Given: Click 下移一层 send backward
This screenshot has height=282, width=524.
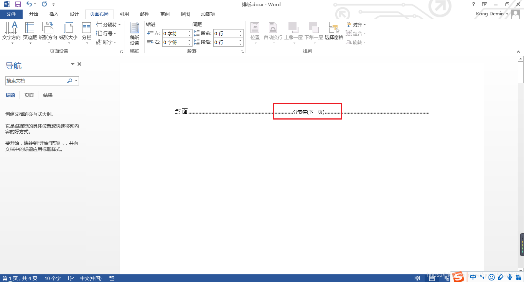Looking at the screenshot, I should tap(314, 33).
